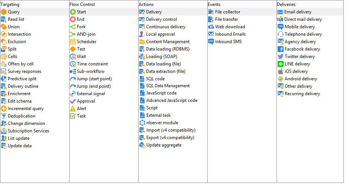The height and width of the screenshot is (190, 349).
Task: Click the Incremental query label
Action: point(26,109)
